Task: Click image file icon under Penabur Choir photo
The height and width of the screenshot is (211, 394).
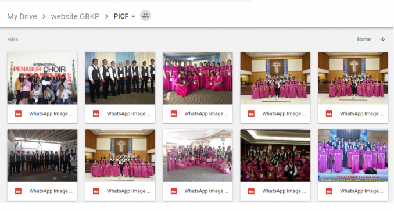Action: (x=18, y=113)
